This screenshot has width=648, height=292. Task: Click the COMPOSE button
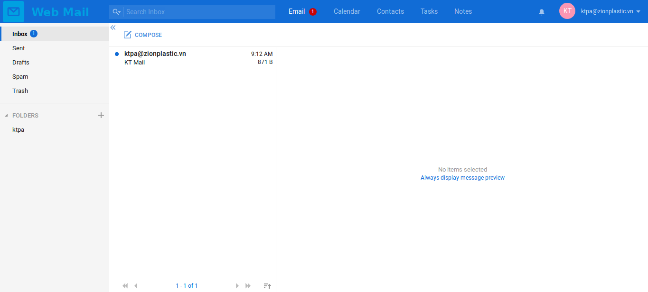click(143, 35)
